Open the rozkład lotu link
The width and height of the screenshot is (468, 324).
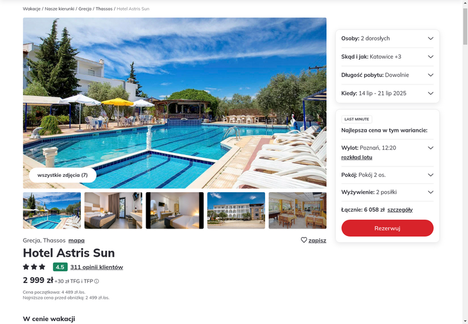pos(357,157)
